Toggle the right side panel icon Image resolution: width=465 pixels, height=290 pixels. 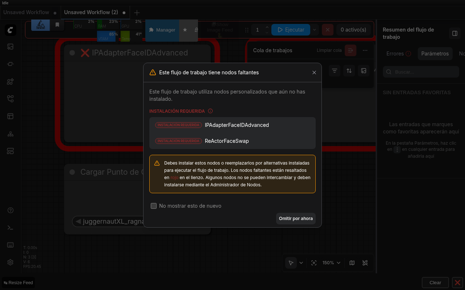coord(454,33)
